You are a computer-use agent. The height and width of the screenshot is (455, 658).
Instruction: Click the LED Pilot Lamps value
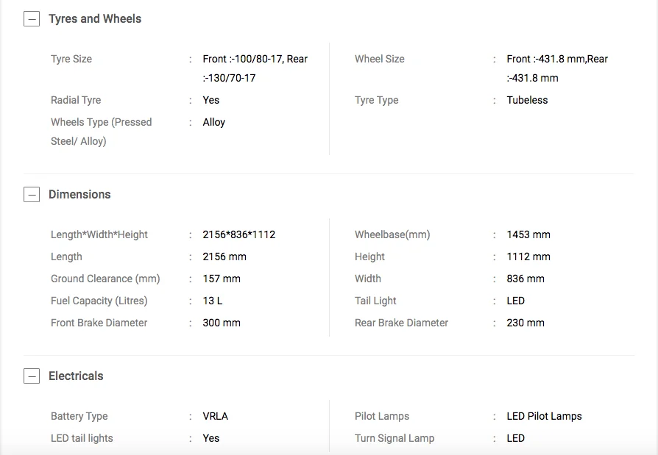544,416
